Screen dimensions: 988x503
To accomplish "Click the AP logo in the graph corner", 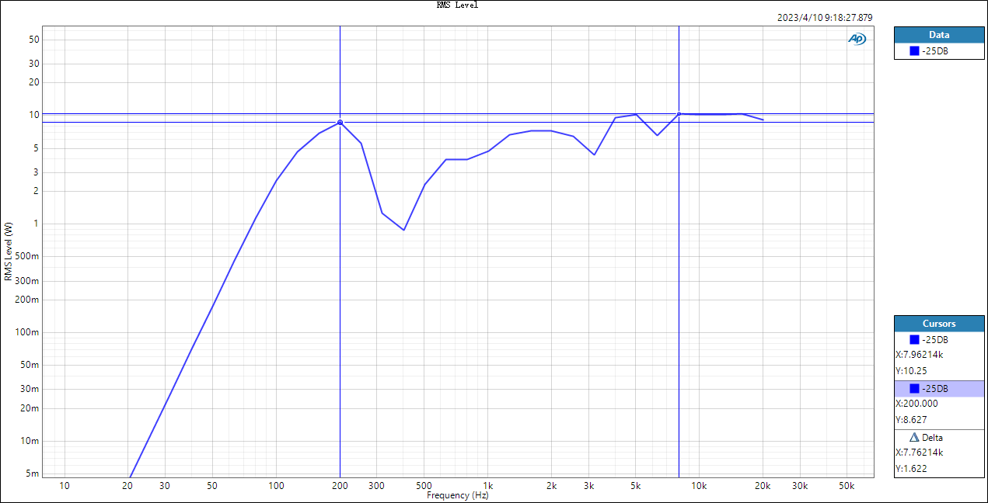I will click(x=857, y=39).
